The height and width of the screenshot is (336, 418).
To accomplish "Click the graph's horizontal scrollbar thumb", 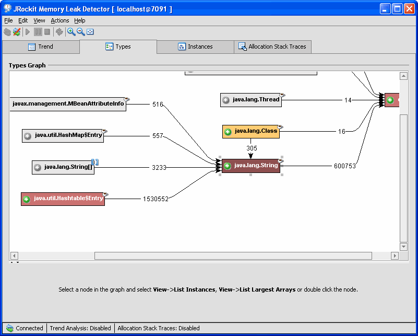I will pos(233,256).
